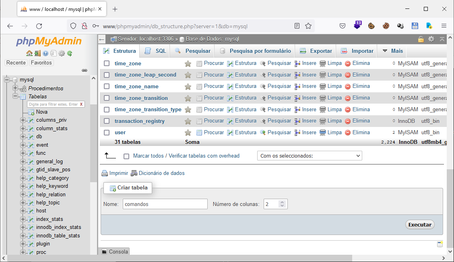This screenshot has height=262, width=454.
Task: Open the SQL tab
Action: tap(155, 51)
